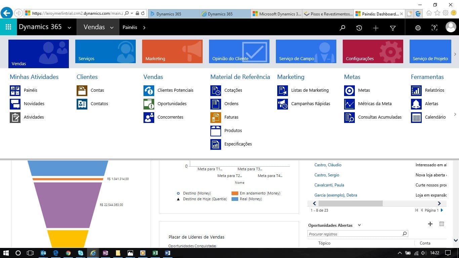459x258 pixels.
Task: Click the app launcher waffle icon
Action: point(8,27)
